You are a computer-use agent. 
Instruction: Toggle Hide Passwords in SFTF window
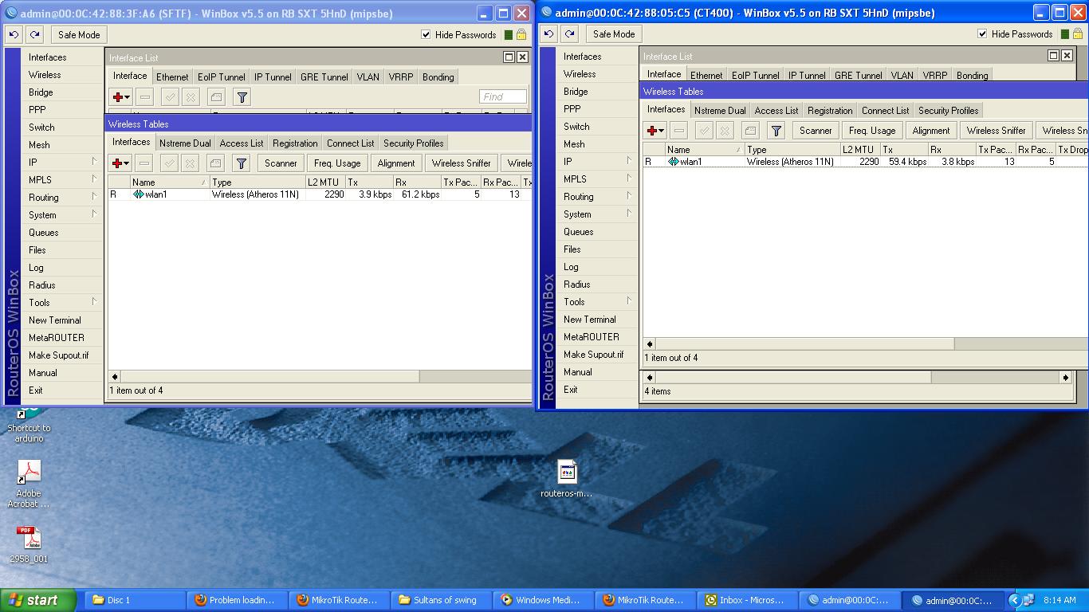[426, 35]
